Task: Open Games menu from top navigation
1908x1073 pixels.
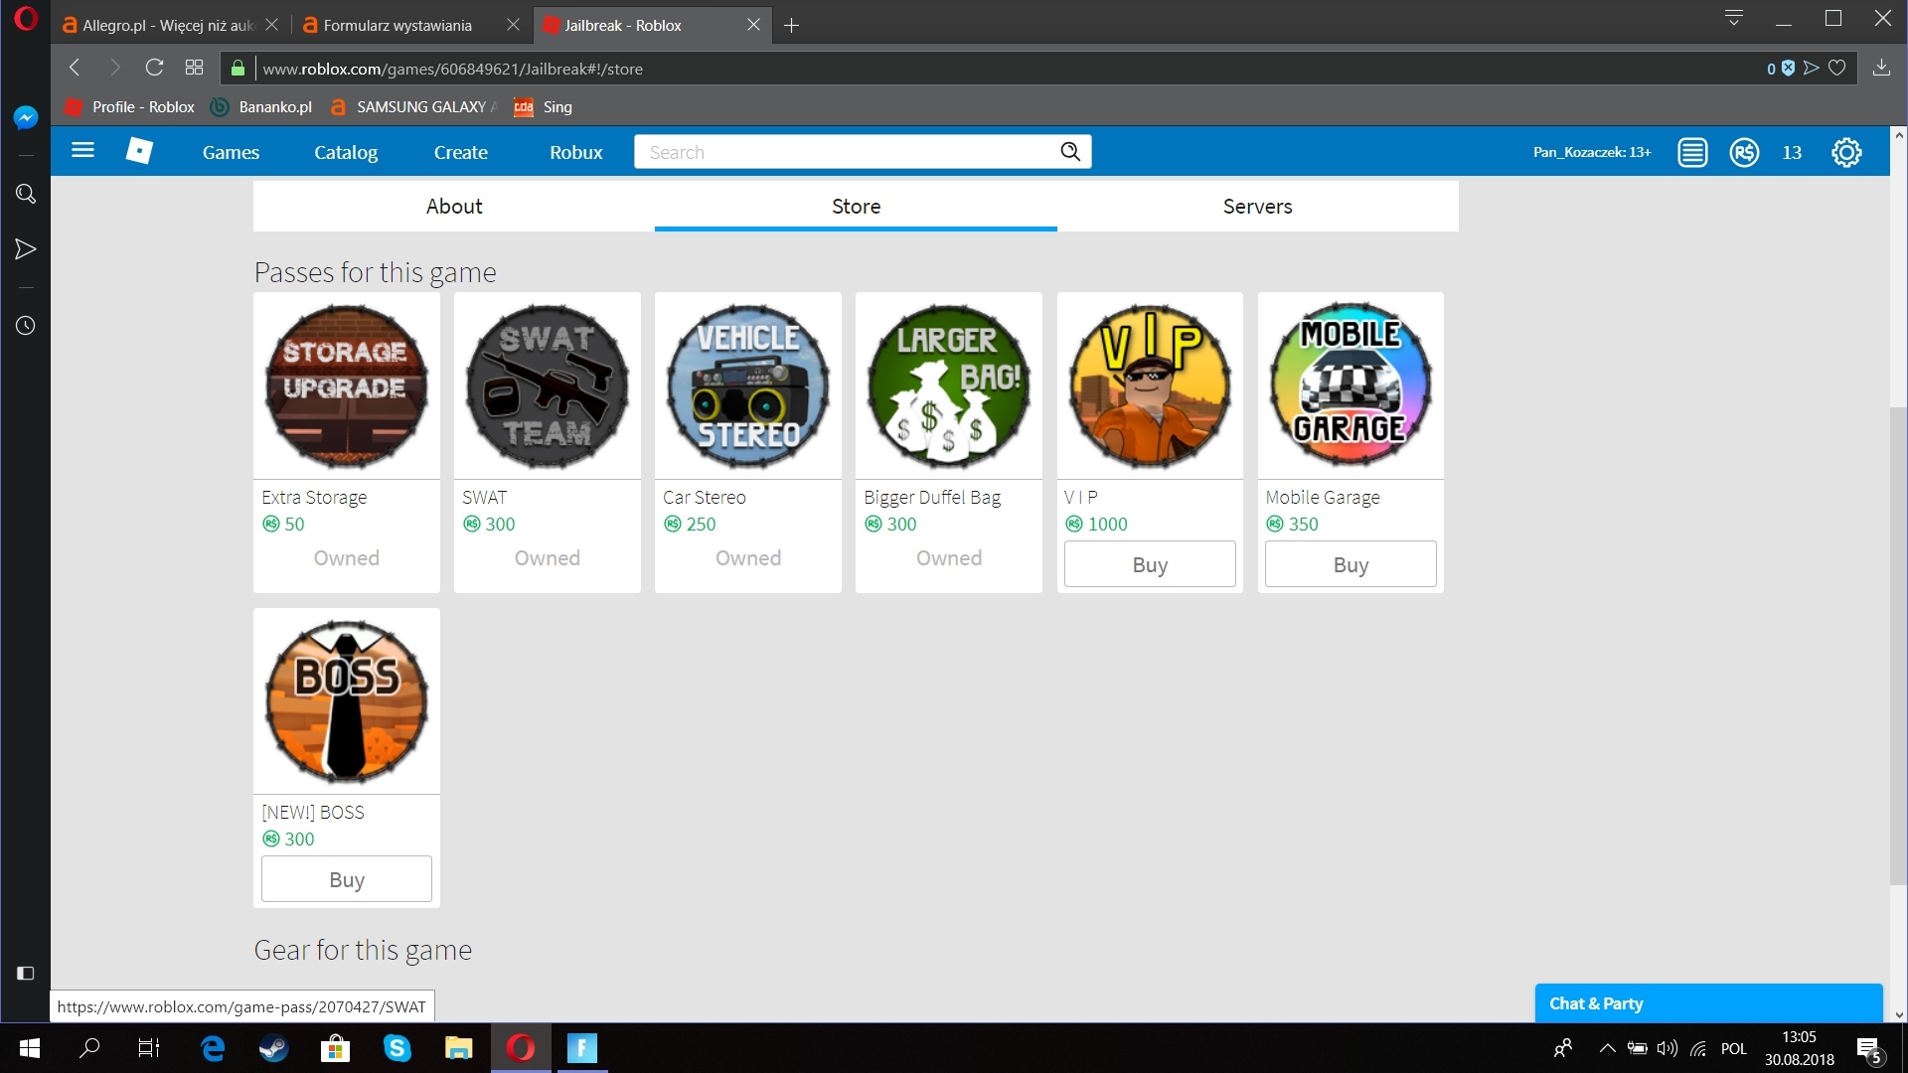Action: 231,151
